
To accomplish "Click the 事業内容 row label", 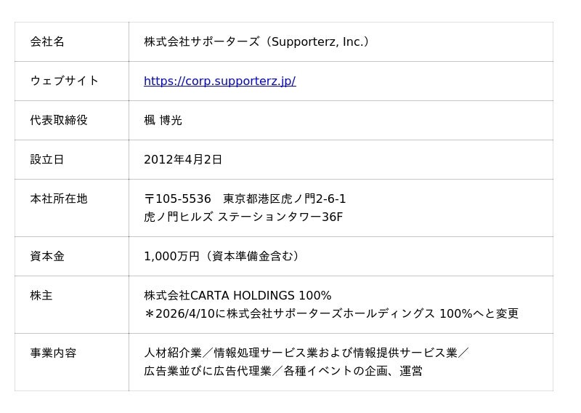I will click(53, 353).
